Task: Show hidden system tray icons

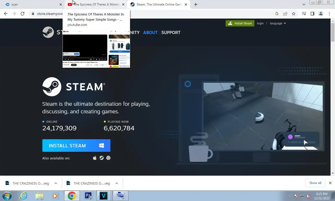Action: (x=289, y=196)
